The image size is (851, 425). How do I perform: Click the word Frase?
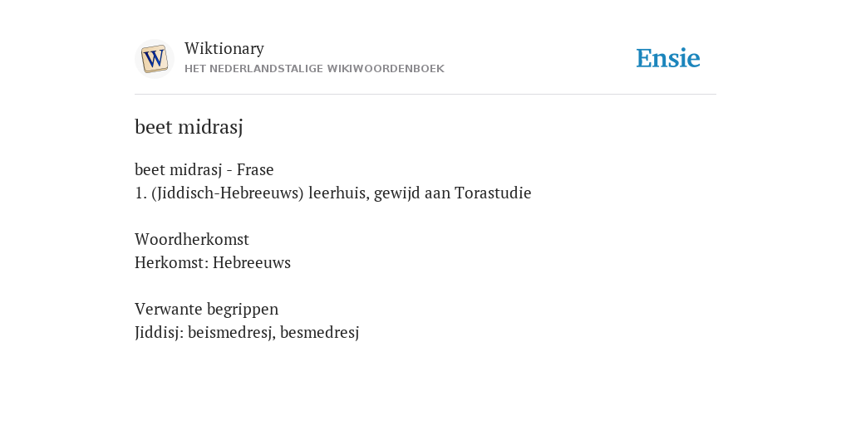click(255, 169)
